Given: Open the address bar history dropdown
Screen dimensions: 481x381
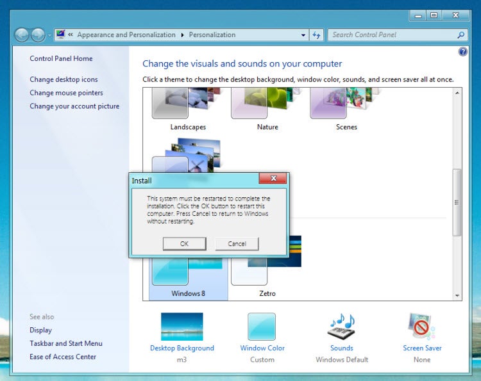Looking at the screenshot, I should point(303,35).
